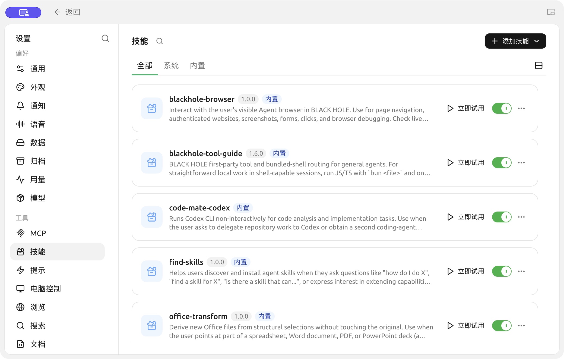Viewport: 564px width, 359px height.
Task: Click the 1.0.0 version badge on blackhole-browser
Action: coord(248,99)
